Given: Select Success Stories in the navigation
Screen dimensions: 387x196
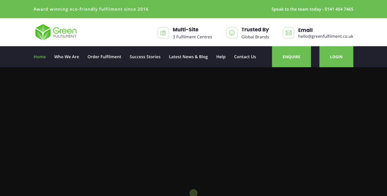Looking at the screenshot, I should [x=145, y=57].
